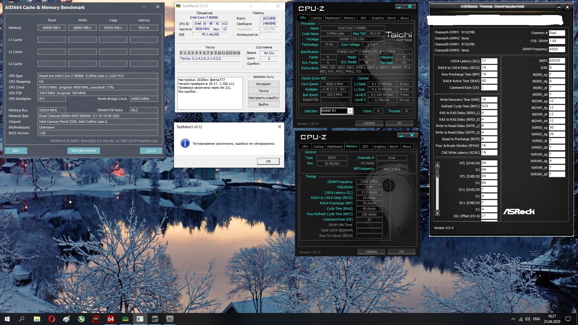The height and width of the screenshot is (325, 578).
Task: Open File Explorer from the taskbar
Action: [37, 319]
